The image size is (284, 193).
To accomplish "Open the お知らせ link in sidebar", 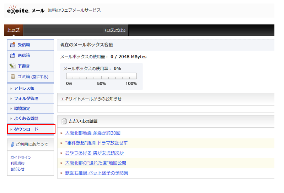I will tap(17, 169).
